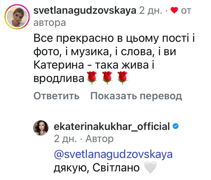
Task: Click the "от автора" label
Action: (49, 23)
